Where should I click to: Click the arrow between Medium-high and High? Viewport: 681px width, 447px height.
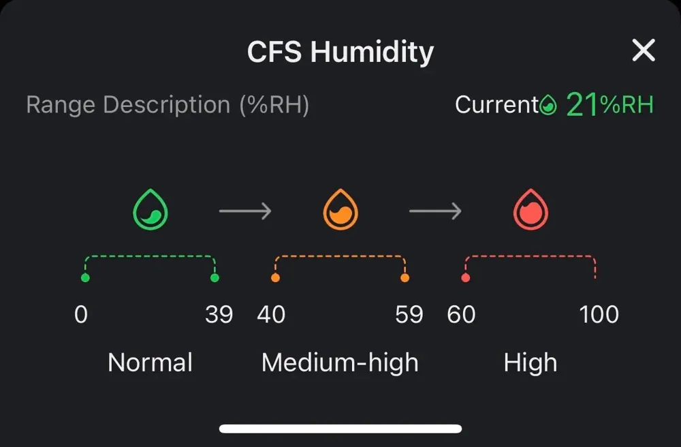click(x=436, y=211)
